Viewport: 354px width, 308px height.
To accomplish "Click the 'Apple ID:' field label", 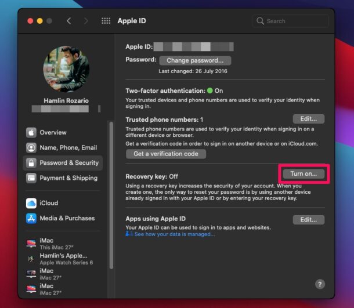I will (139, 47).
